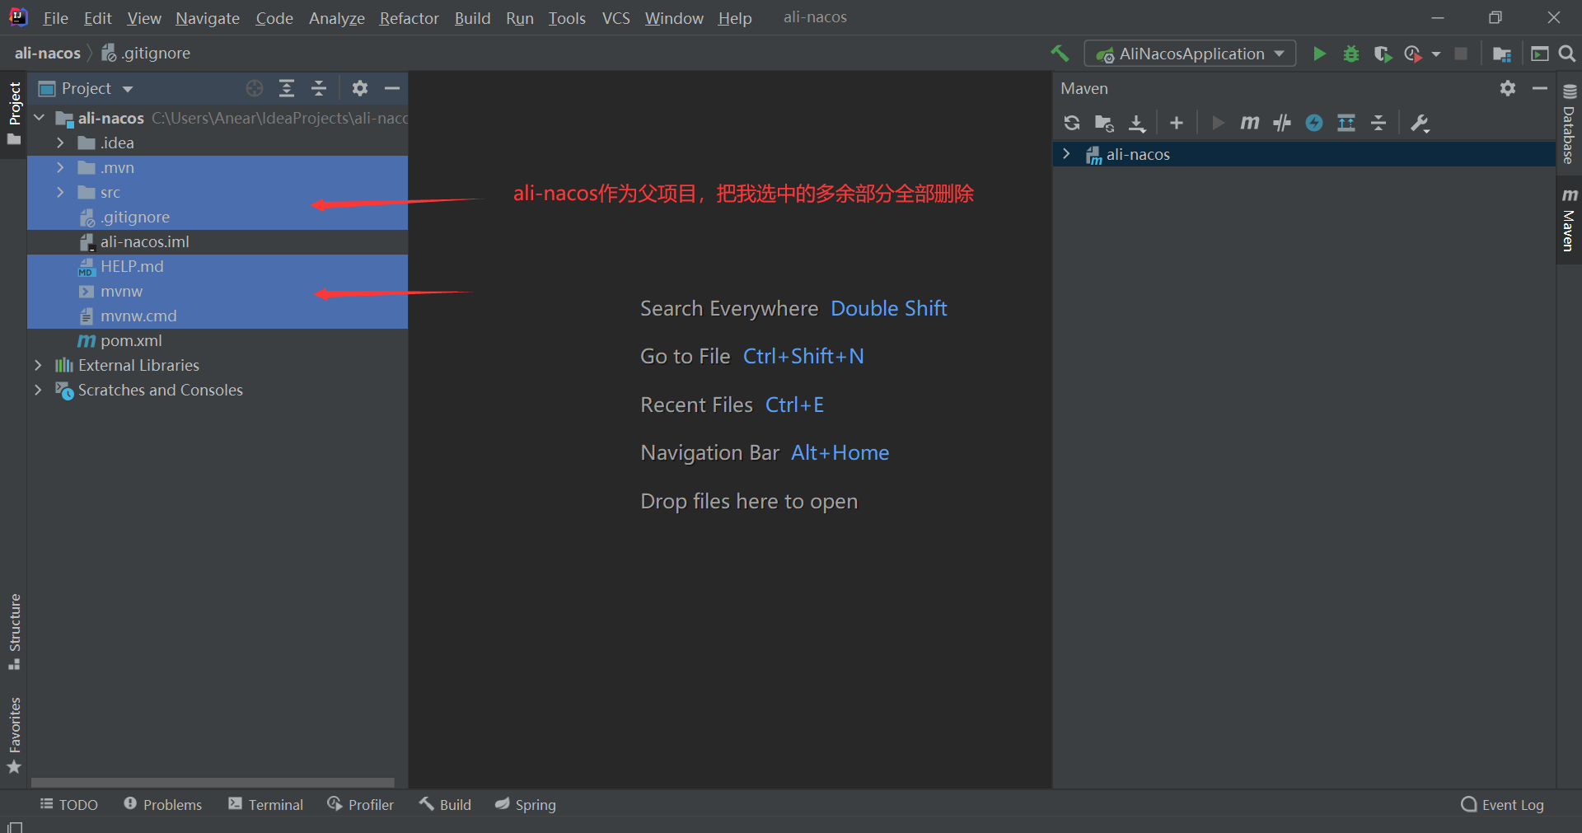Open Maven Settings wrench icon
Viewport: 1582px width, 833px height.
(1420, 123)
